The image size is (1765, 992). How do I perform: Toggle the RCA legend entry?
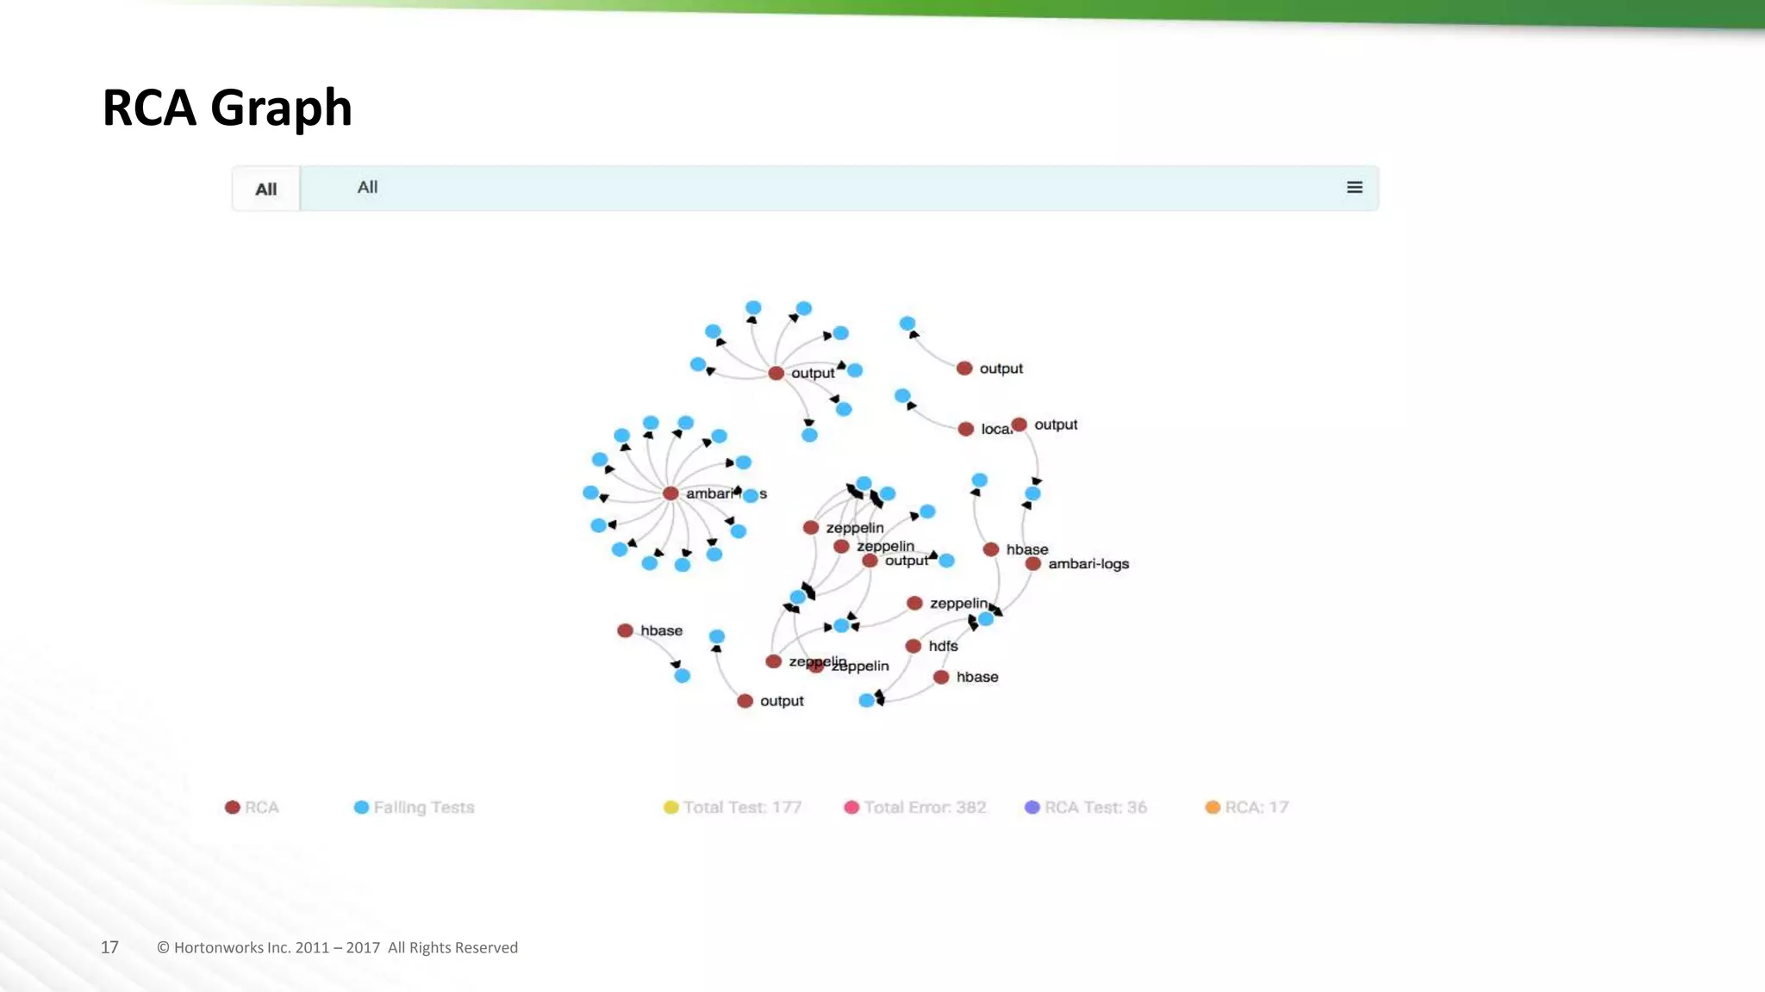pos(252,807)
